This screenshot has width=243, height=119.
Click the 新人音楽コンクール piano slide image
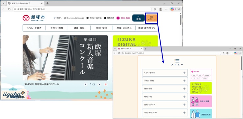click(65, 58)
